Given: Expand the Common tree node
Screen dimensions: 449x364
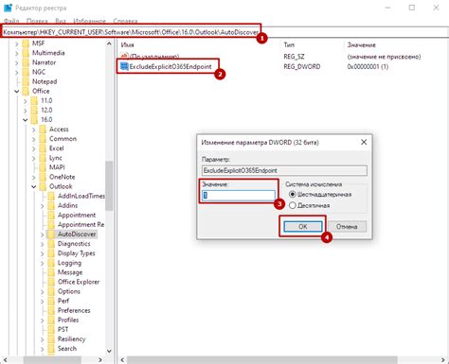Looking at the screenshot, I should click(34, 139).
